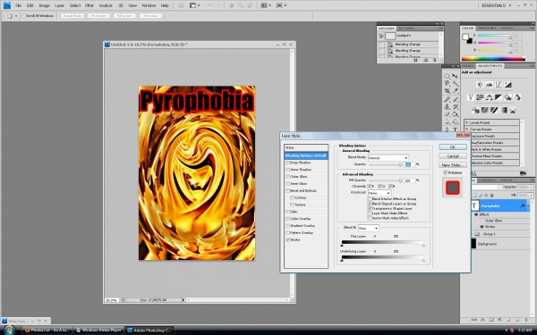Open the layer Opacity dropdown arrow
This screenshot has height=335, width=537.
click(x=532, y=187)
